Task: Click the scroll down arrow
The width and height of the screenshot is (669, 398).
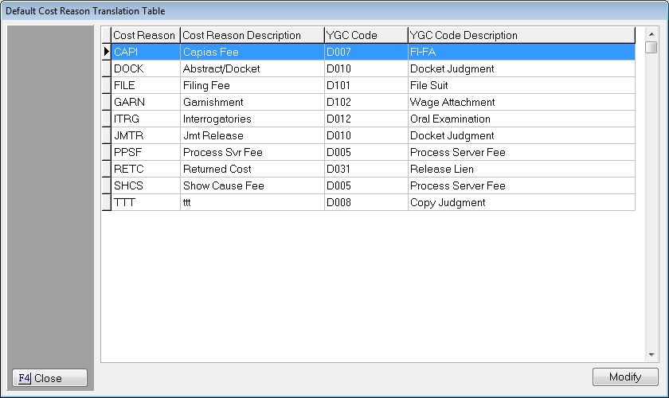Action: [651, 355]
